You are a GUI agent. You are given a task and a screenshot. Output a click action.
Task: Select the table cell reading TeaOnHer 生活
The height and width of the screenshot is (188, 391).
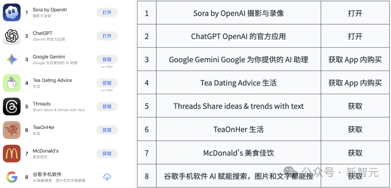pos(238,129)
